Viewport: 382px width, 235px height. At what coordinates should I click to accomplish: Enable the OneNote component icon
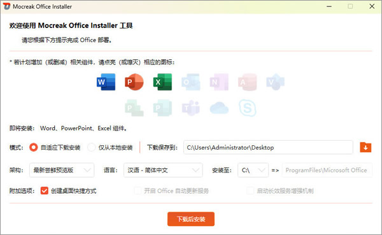tap(219, 82)
